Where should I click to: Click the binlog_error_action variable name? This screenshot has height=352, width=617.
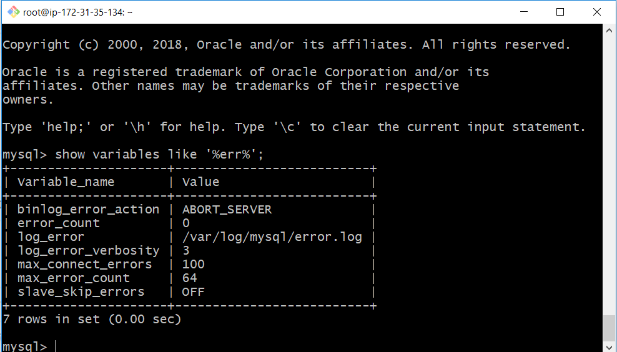coord(89,210)
